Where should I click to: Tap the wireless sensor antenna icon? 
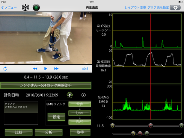(26, 8)
